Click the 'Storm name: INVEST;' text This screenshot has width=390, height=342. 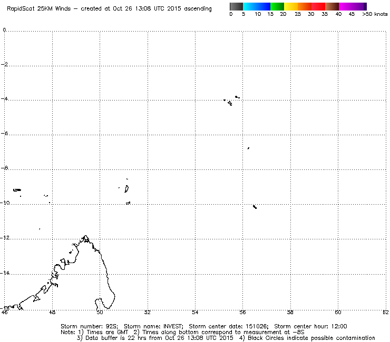click(153, 326)
